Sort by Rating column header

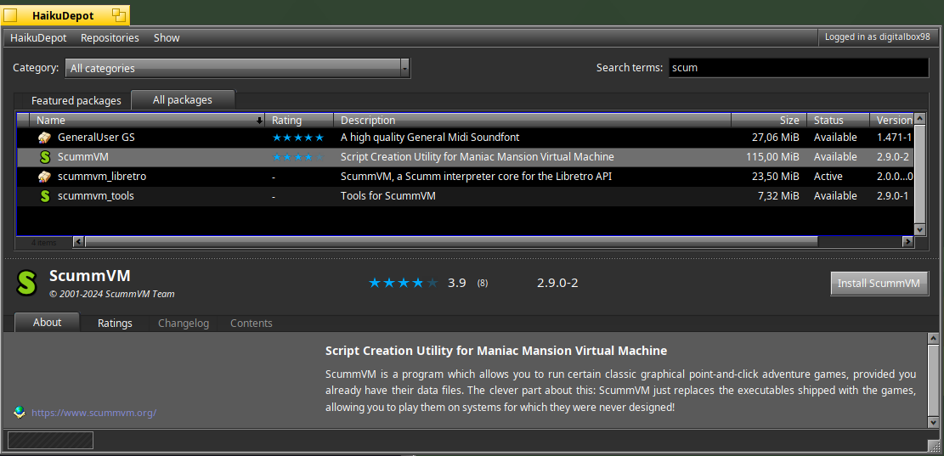coord(299,121)
